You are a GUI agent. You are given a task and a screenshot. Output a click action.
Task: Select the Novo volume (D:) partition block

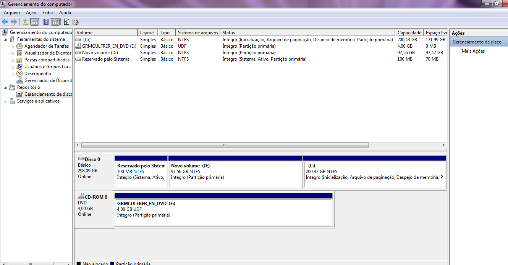pyautogui.click(x=235, y=172)
